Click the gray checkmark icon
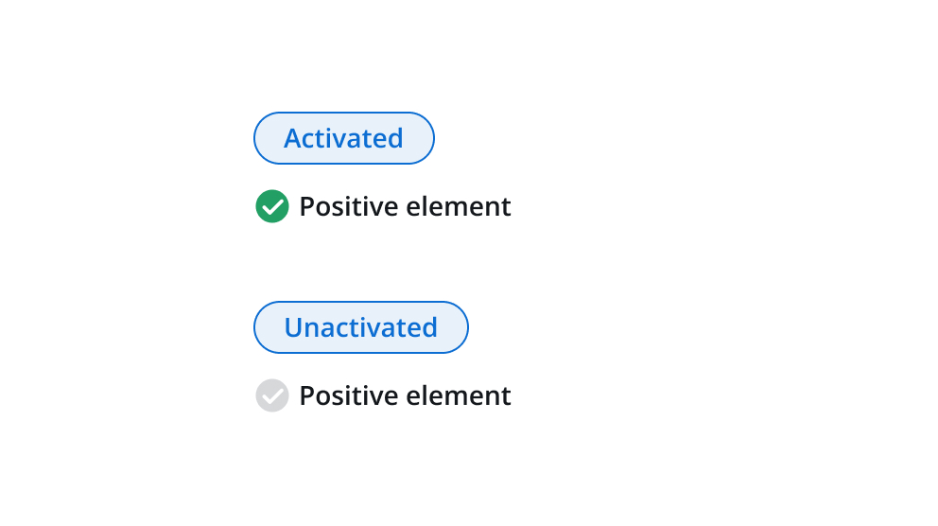Viewport: 938px width, 526px height. tap(272, 395)
